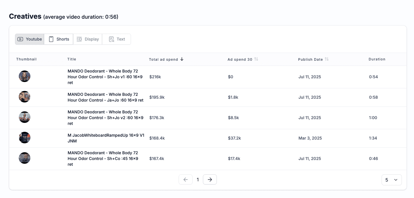Go to next page arrow
The image size is (414, 198).
click(210, 180)
